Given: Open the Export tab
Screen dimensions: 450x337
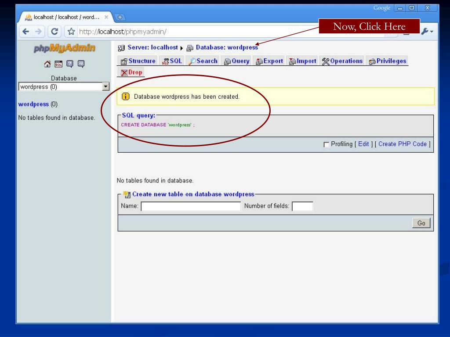Looking at the screenshot, I should [x=269, y=61].
